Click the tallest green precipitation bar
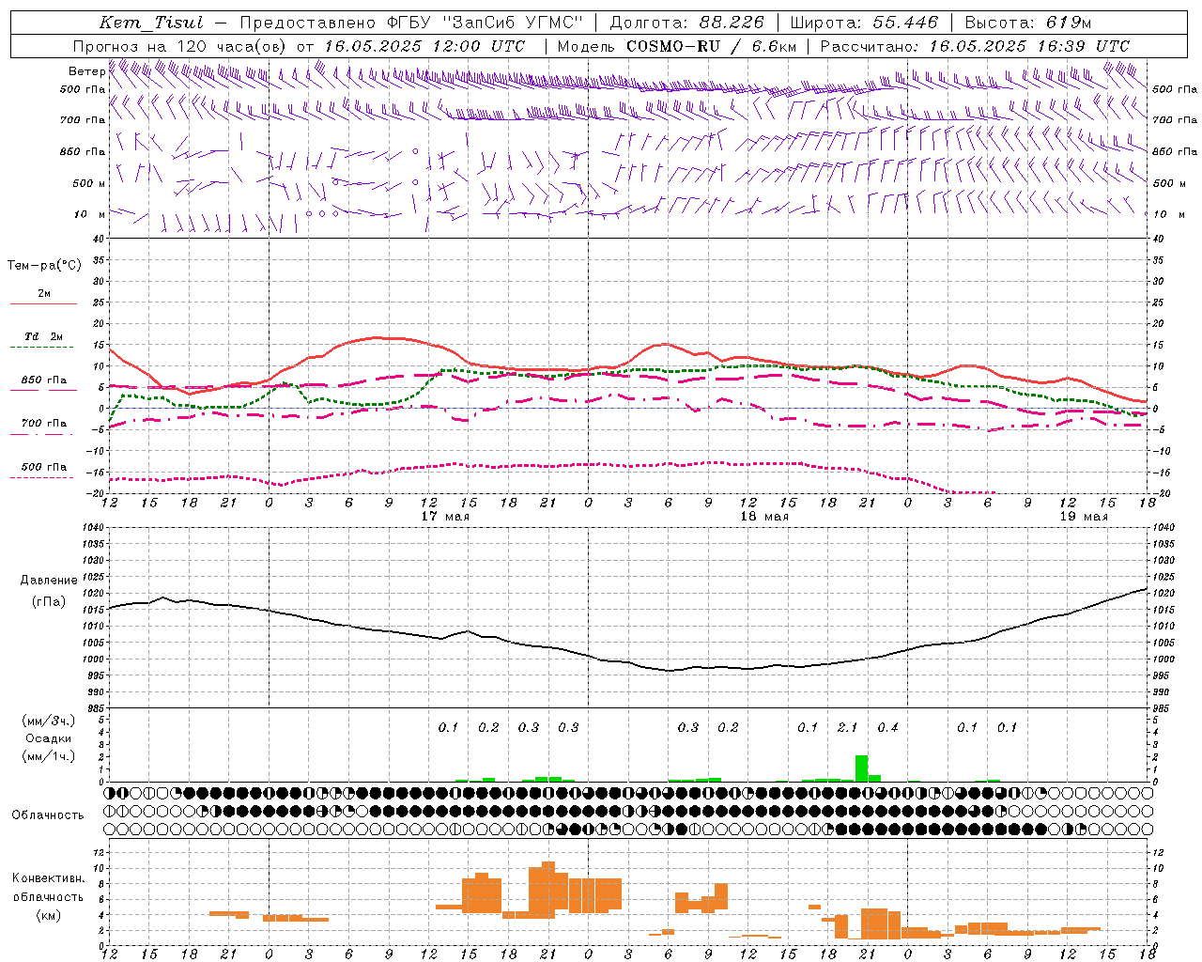 861,768
